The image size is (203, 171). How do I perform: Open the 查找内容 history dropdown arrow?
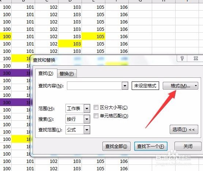[125, 86]
